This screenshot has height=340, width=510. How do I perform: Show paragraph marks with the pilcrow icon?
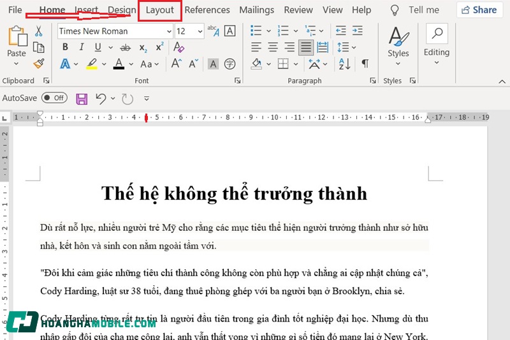pos(365,64)
